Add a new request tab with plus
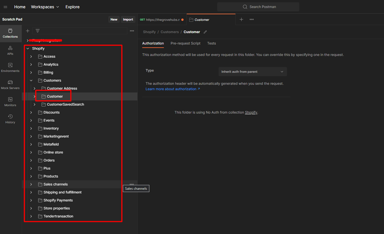 click(x=241, y=19)
